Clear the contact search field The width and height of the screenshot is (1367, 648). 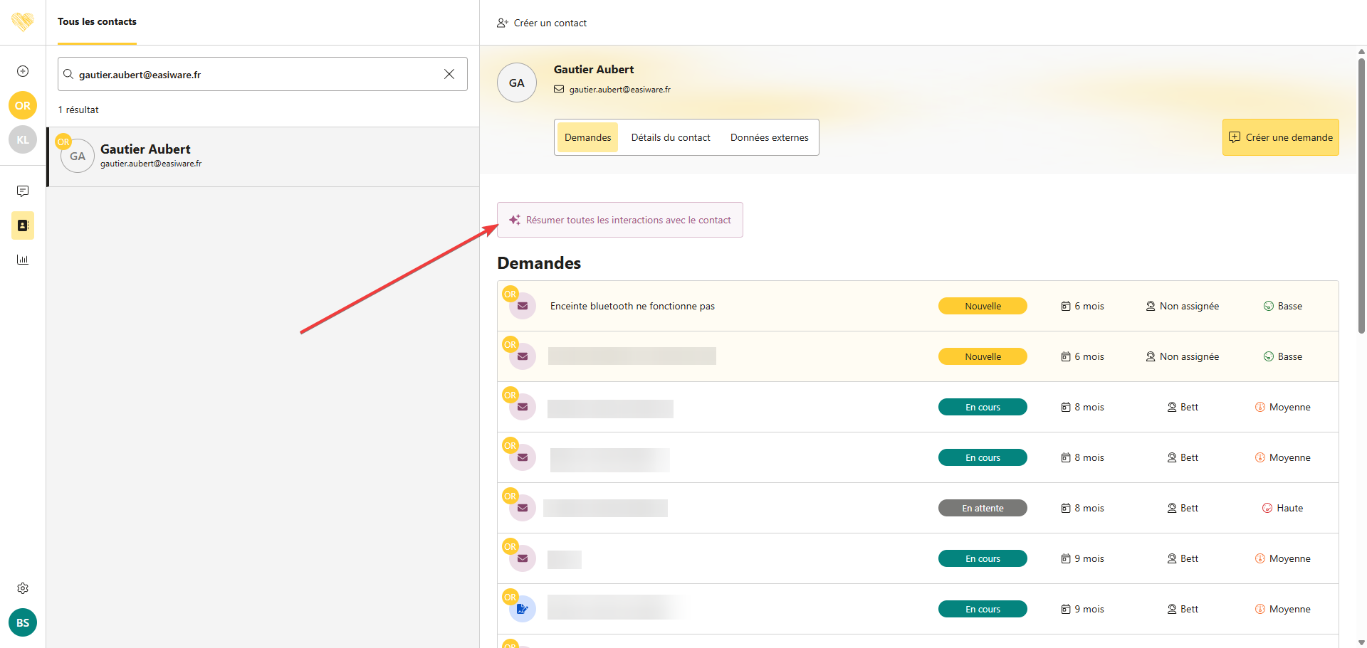click(449, 74)
